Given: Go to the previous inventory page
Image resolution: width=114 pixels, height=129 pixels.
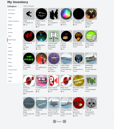Looking at the screenshot, I should tap(54, 122).
